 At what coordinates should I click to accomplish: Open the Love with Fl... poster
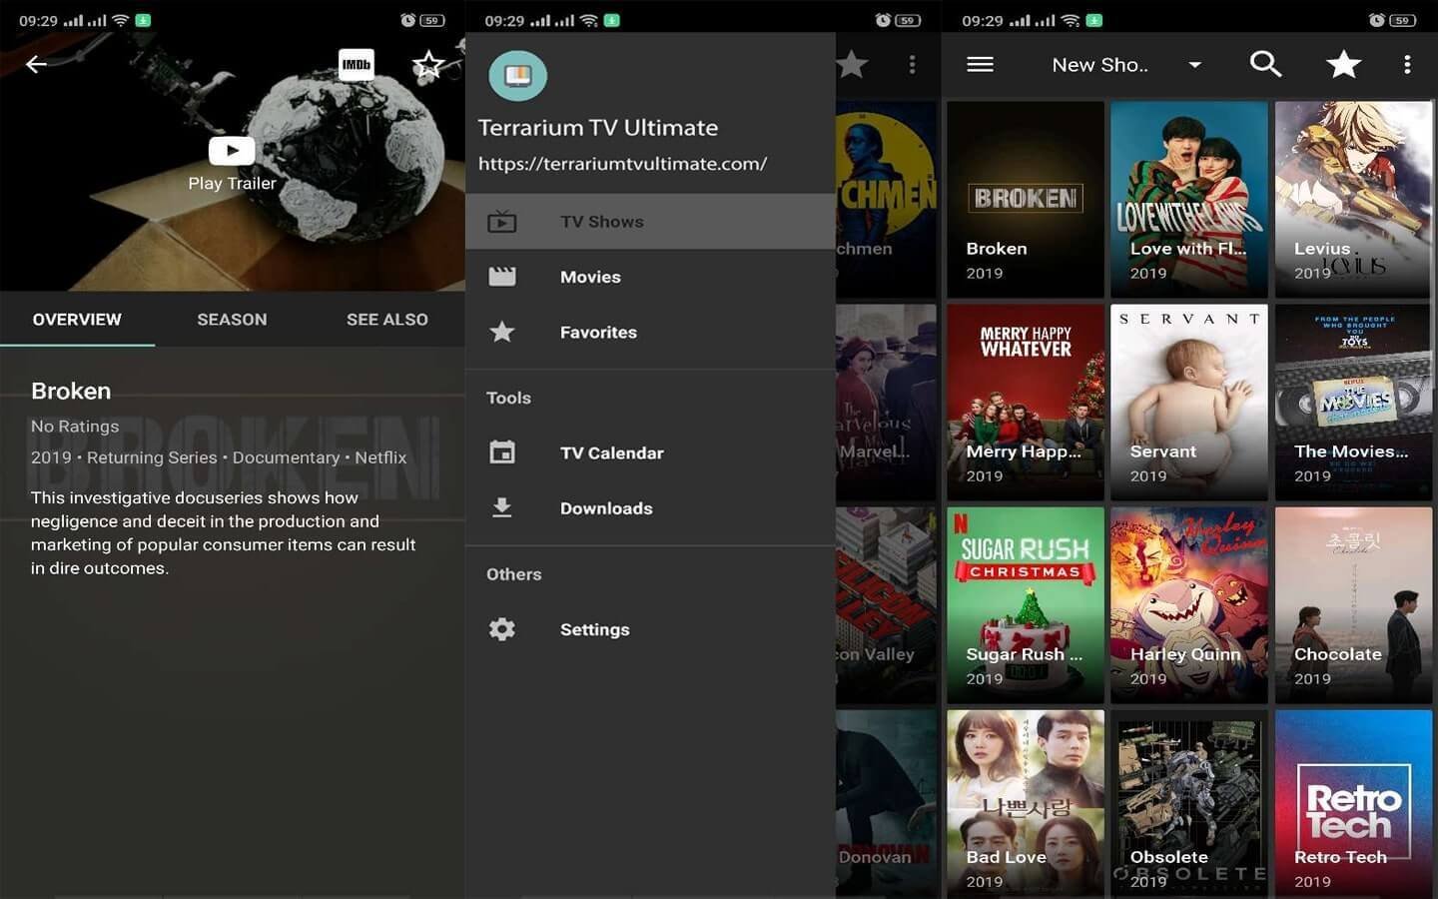click(1189, 200)
